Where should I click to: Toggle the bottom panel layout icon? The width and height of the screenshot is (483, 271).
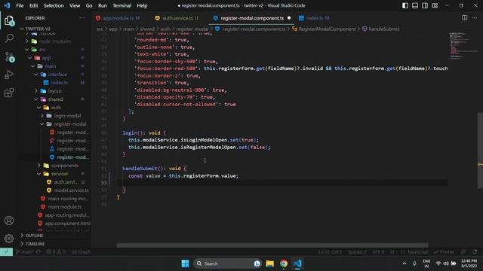pos(415,5)
